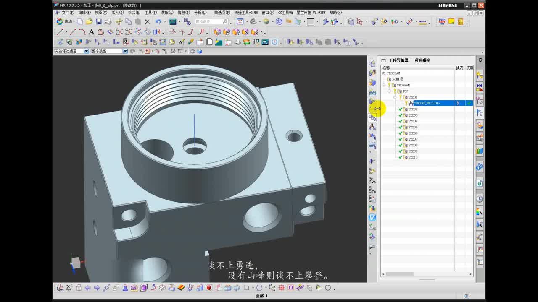Select the THREAD_MILLING operation

(427, 103)
